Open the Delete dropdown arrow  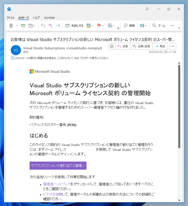coord(17,26)
